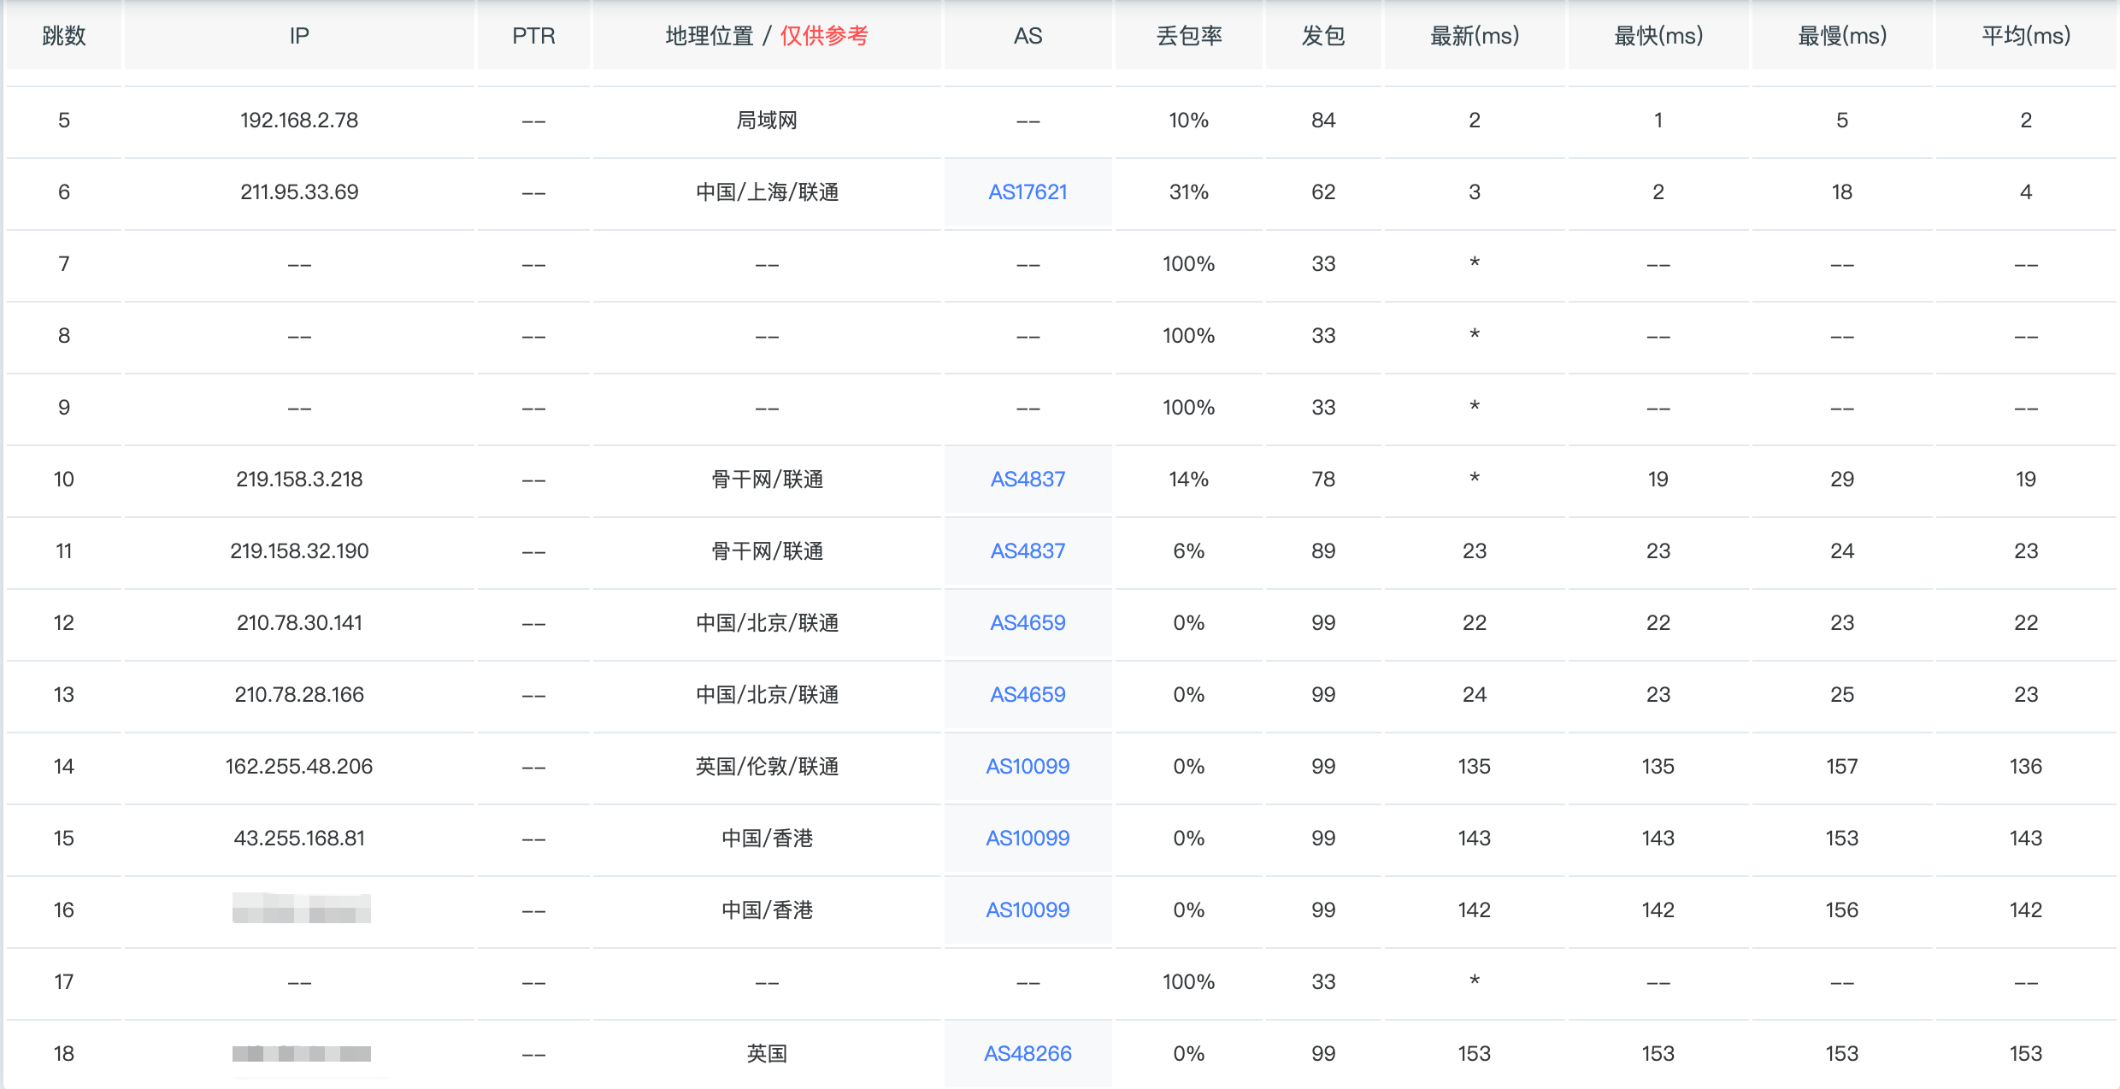This screenshot has width=2120, height=1089.
Task: Click AS10099 link for London hop
Action: click(1028, 767)
